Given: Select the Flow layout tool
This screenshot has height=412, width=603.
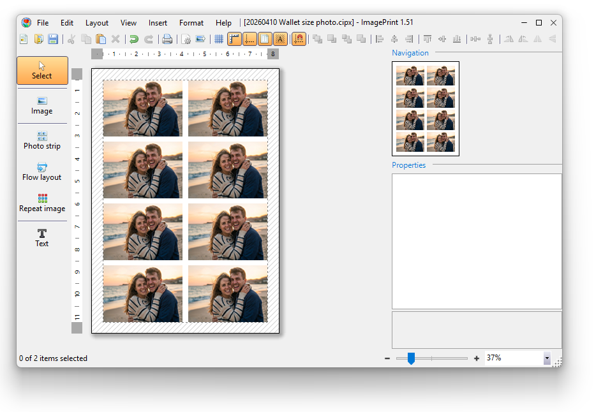Looking at the screenshot, I should pos(41,171).
